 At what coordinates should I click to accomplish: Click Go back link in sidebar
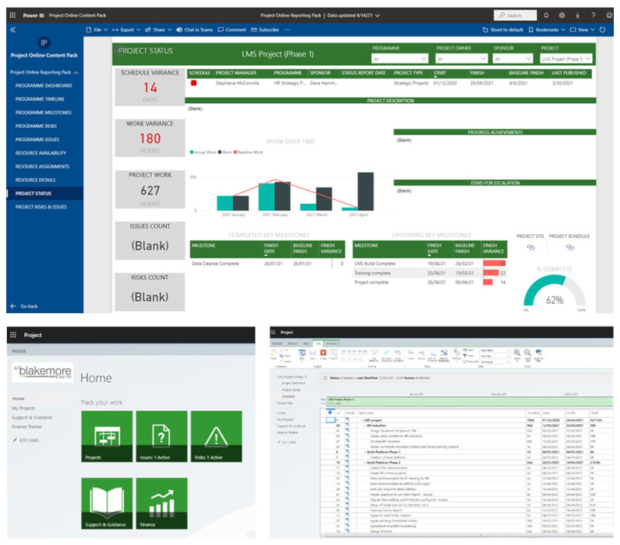24,306
